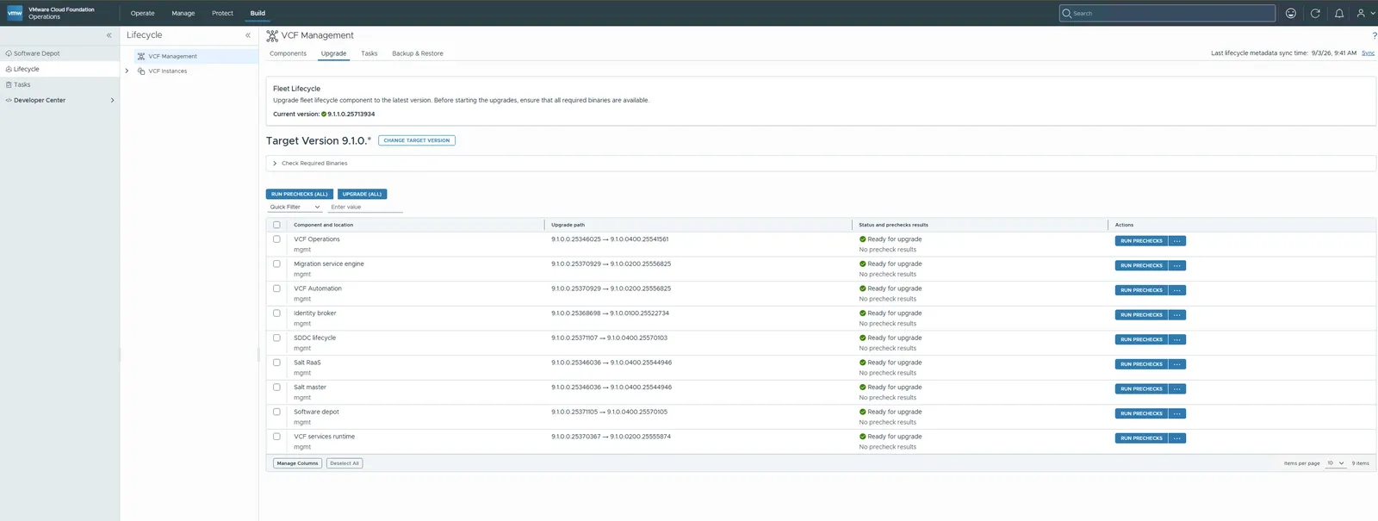Switch to the Tasks tab
Viewport: 1378px width, 521px height.
[369, 53]
